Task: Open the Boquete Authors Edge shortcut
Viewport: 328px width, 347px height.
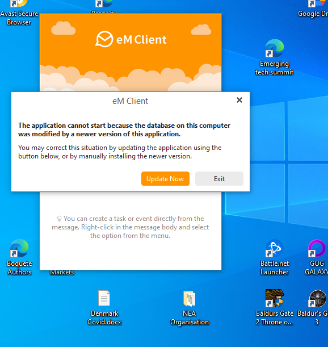Action: click(x=19, y=257)
